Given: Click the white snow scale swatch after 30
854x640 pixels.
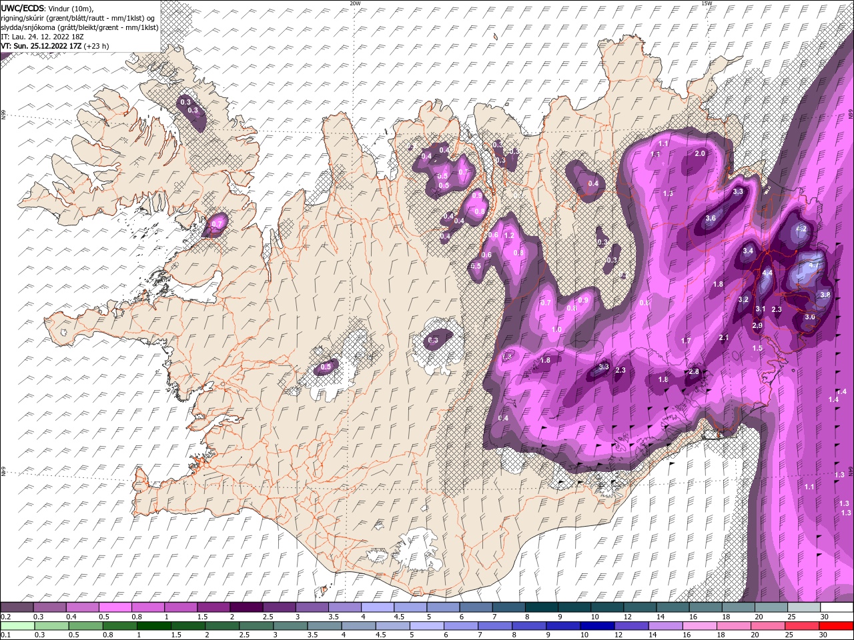Looking at the screenshot, I should click(x=836, y=607).
